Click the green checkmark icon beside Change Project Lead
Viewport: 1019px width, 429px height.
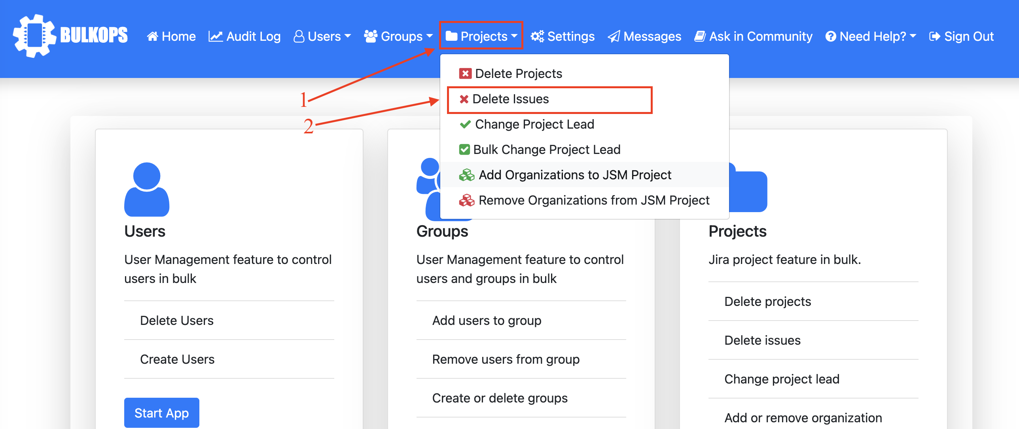pos(465,124)
